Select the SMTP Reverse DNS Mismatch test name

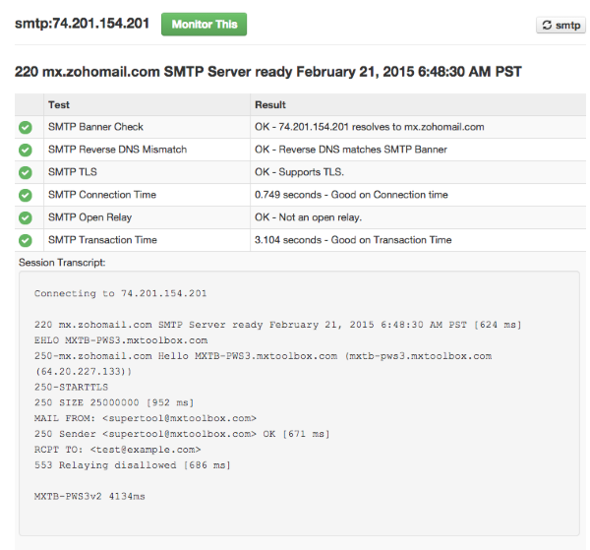(x=117, y=150)
